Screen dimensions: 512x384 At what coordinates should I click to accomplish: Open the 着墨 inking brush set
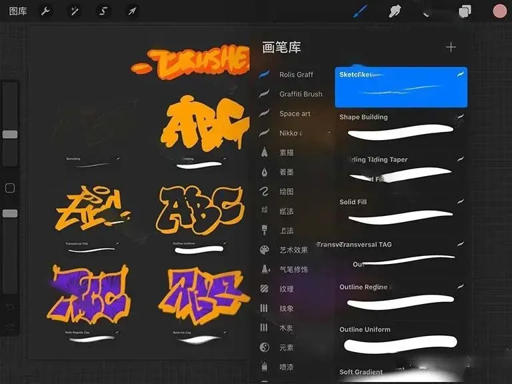point(287,172)
